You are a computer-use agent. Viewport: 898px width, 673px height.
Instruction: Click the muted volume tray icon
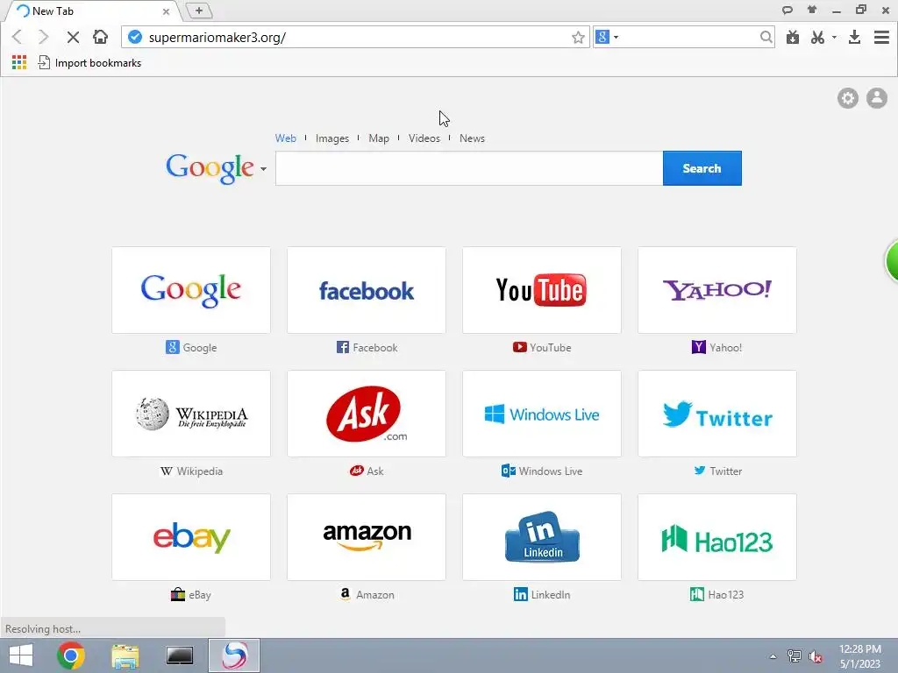tap(816, 656)
